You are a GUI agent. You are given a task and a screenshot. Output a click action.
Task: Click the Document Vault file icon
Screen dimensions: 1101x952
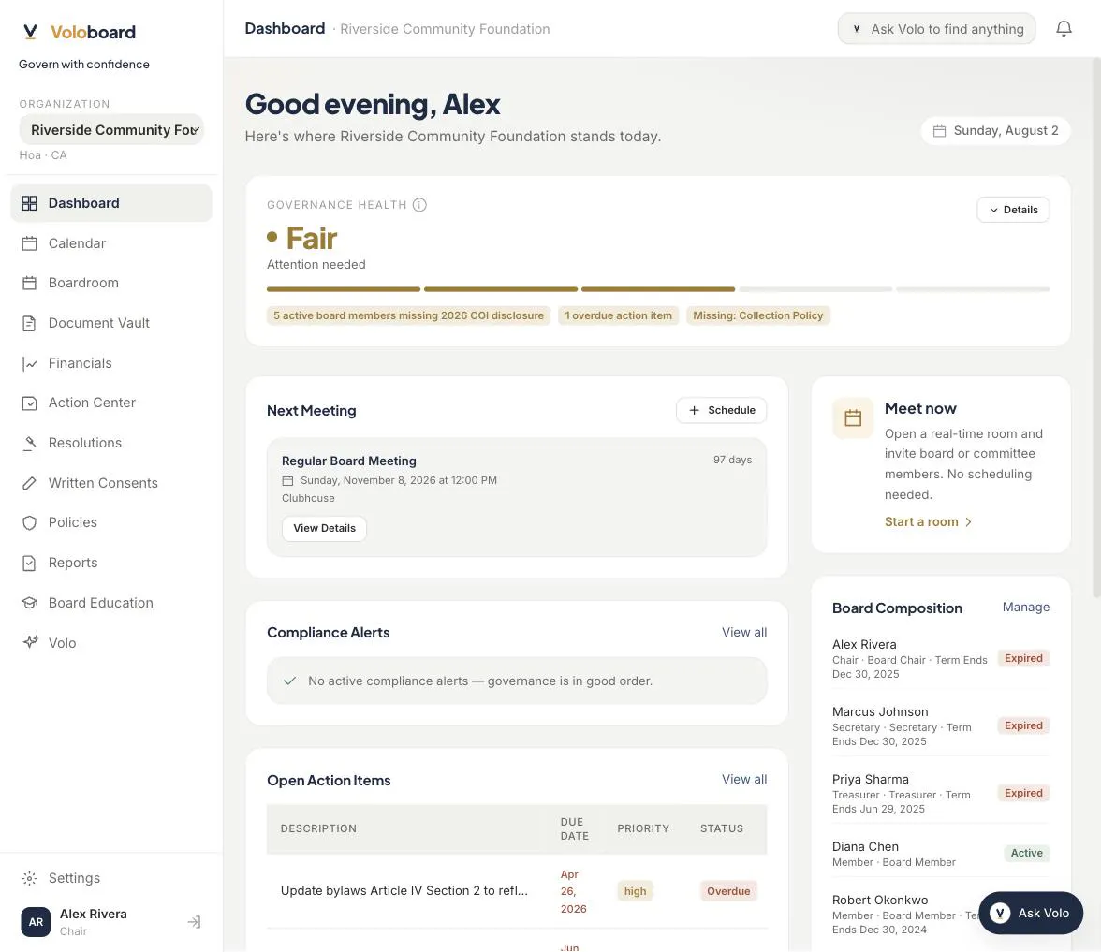[x=30, y=323]
